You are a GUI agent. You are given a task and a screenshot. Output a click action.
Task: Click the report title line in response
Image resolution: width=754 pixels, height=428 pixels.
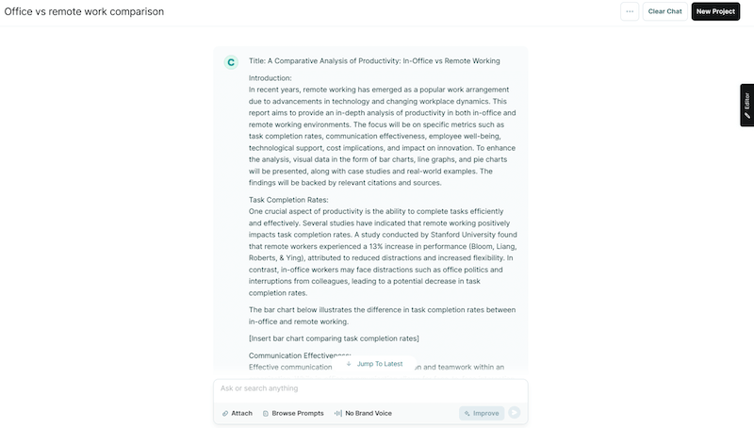[x=374, y=61]
